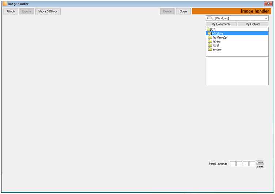
Task: Click the clear button beside Portal override
Action: pos(260,162)
